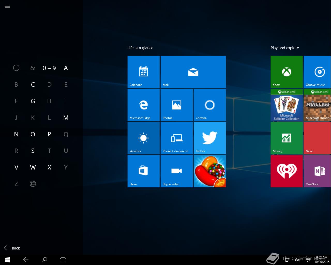Launch the Candy Crush tile
Image resolution: width=331 pixels, height=265 pixels.
point(210,171)
